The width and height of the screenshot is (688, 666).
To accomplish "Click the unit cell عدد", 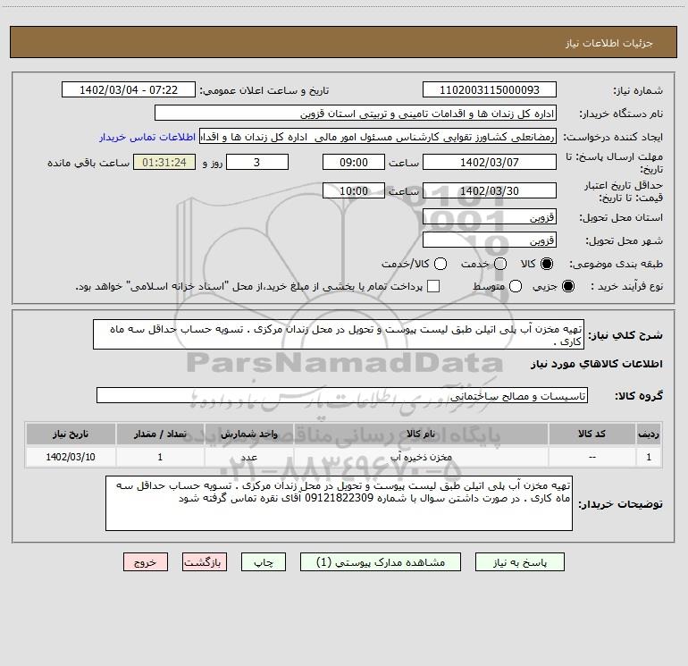I will coord(248,457).
